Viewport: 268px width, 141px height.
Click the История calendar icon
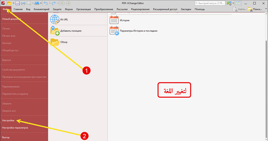pyautogui.click(x=114, y=20)
